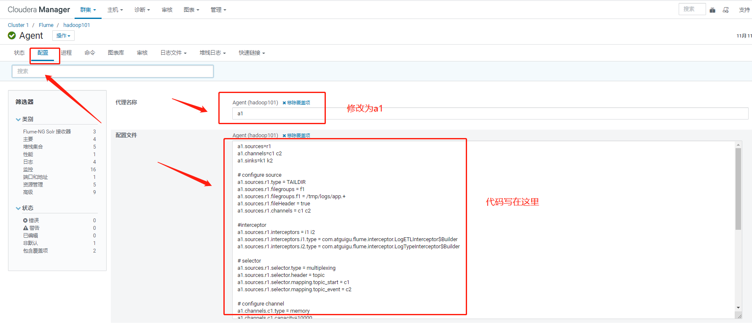Switch to the 图表库 tab
752x327 pixels.
coord(116,53)
